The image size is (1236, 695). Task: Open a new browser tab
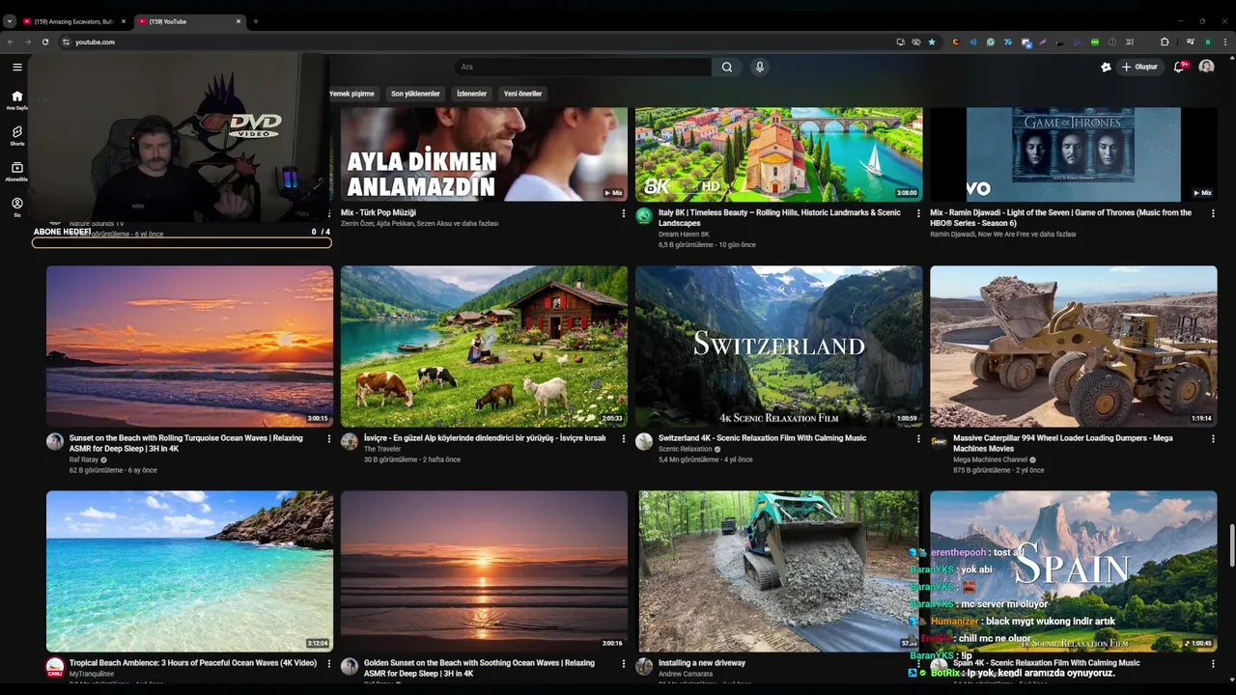pyautogui.click(x=255, y=21)
